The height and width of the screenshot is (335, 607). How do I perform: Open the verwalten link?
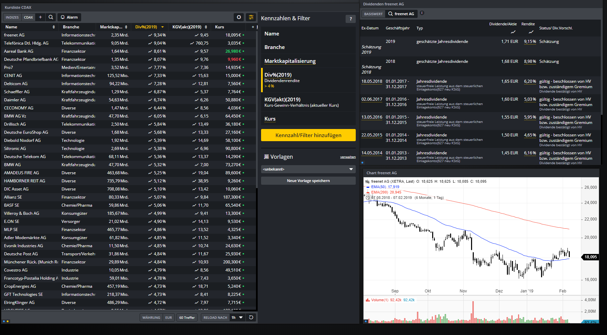tap(348, 157)
